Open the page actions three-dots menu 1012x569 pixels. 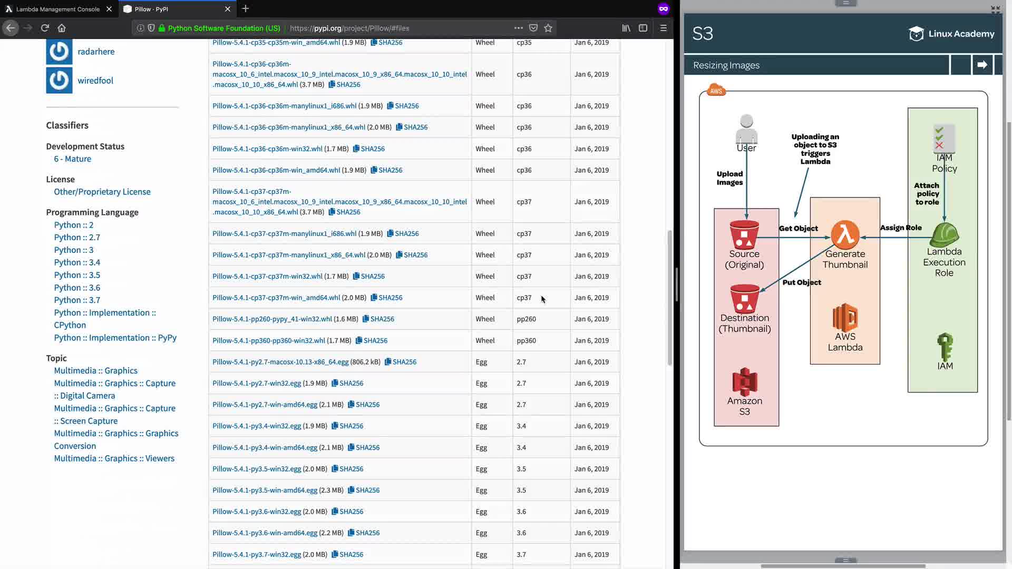pos(519,28)
